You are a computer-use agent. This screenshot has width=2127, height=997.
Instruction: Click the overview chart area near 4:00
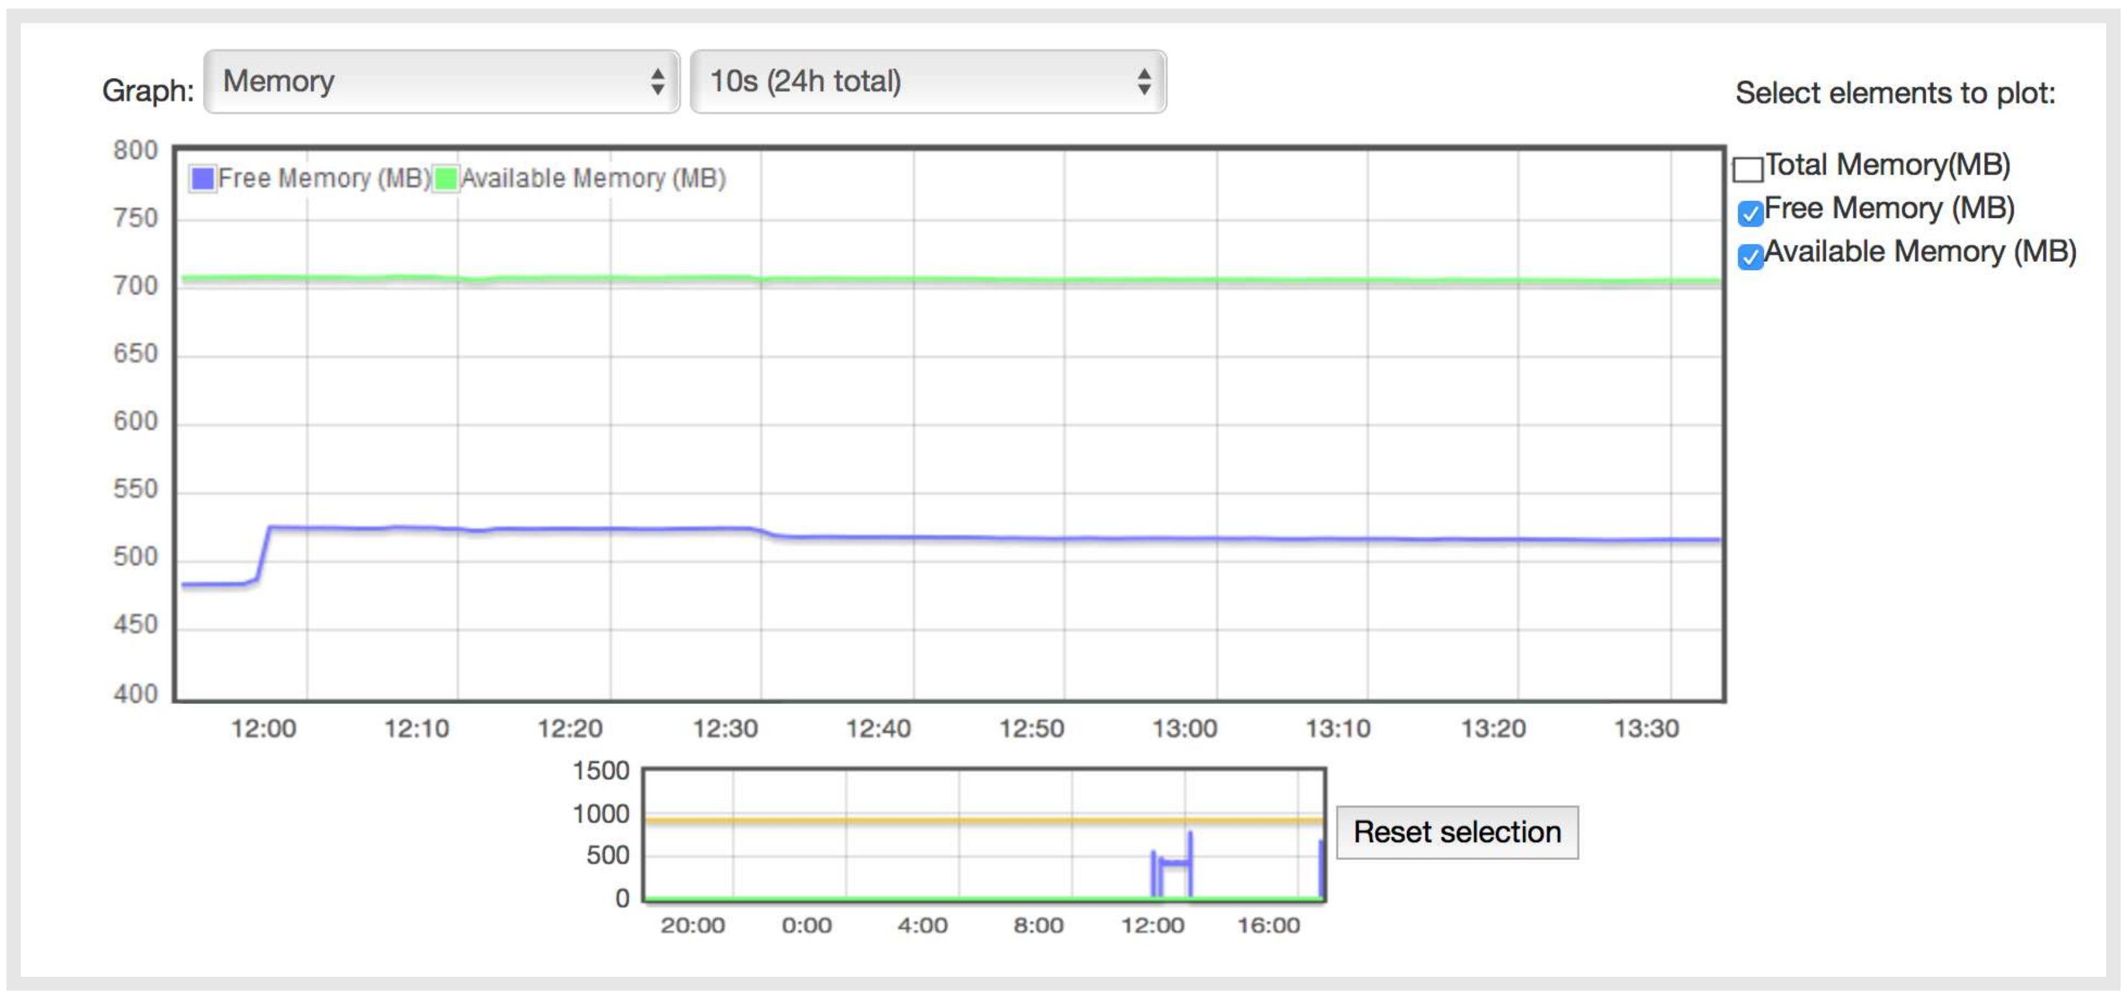pyautogui.click(x=922, y=859)
